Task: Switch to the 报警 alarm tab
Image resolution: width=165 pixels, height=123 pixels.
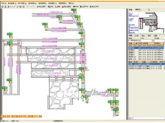Action: coord(131,10)
